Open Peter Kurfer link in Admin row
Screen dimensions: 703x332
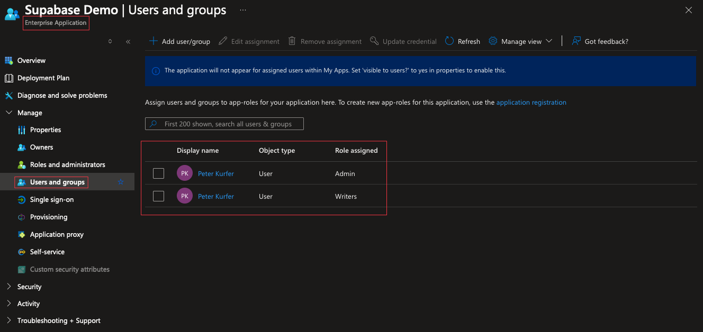(216, 173)
